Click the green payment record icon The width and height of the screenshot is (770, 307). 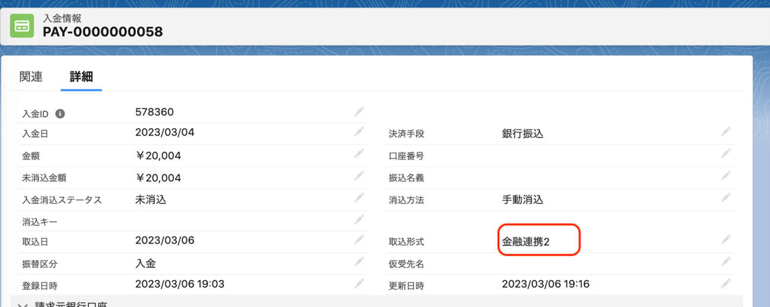coord(23,27)
